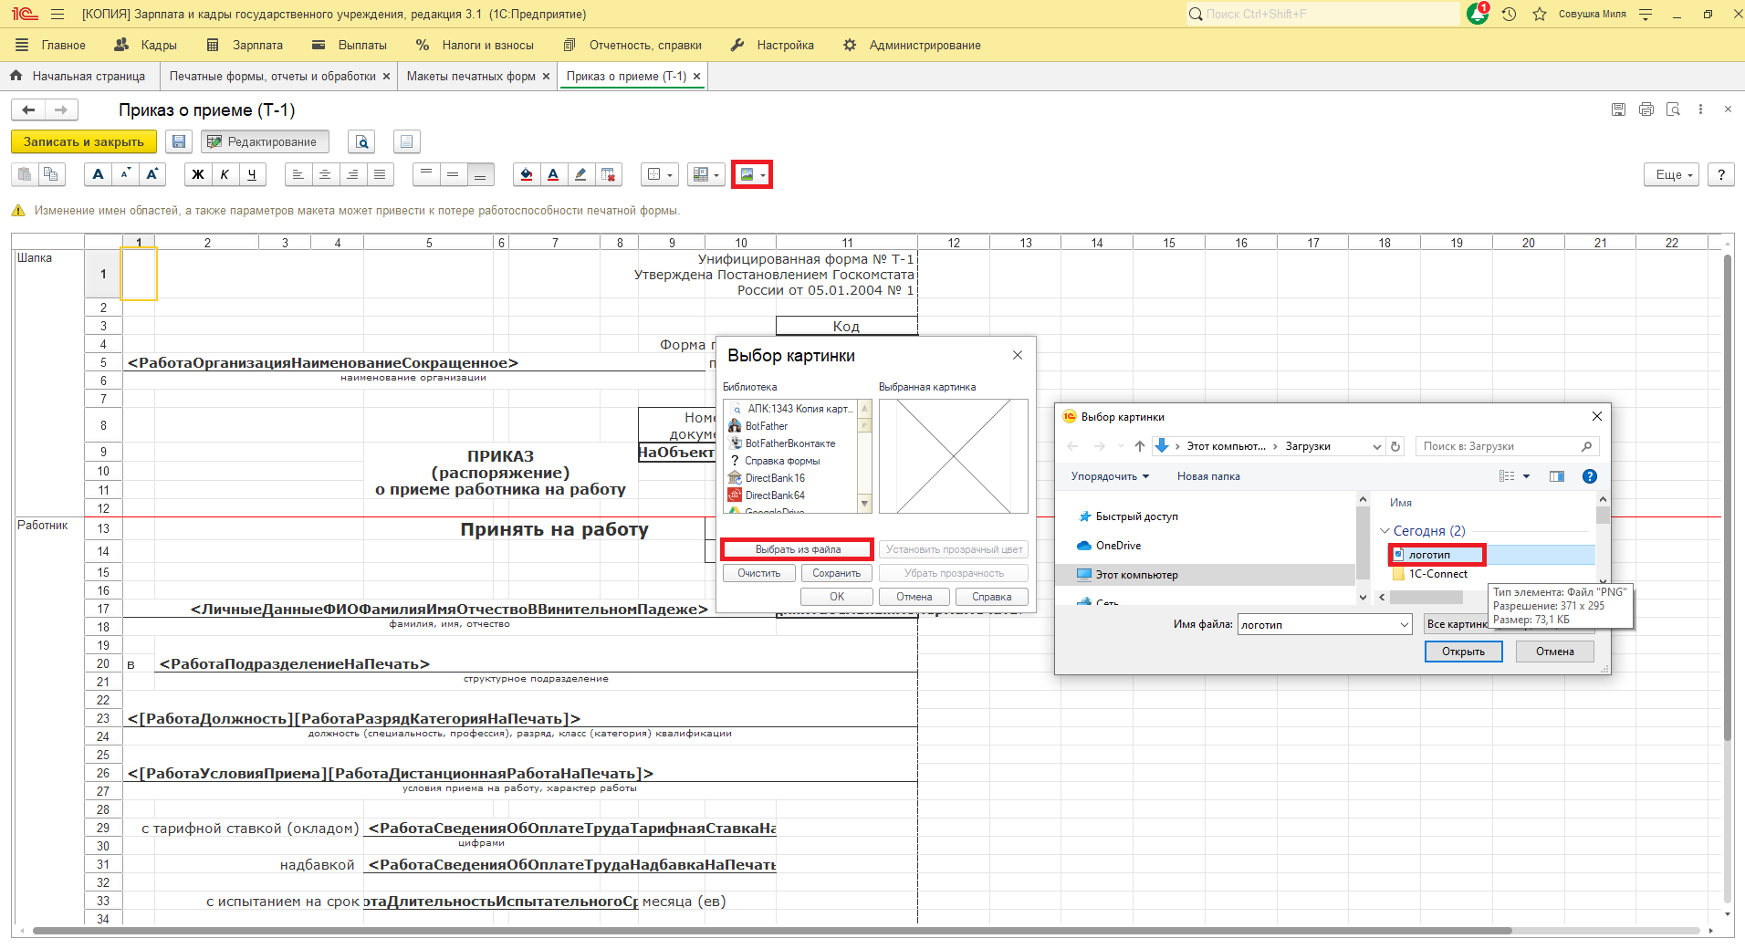Toggle bold (Ж) formatting

[x=197, y=174]
